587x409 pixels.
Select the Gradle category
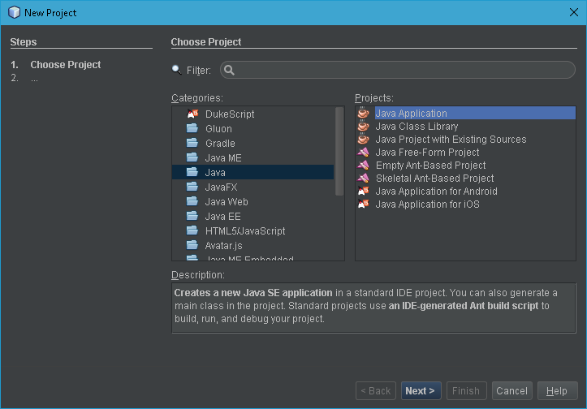click(x=220, y=144)
